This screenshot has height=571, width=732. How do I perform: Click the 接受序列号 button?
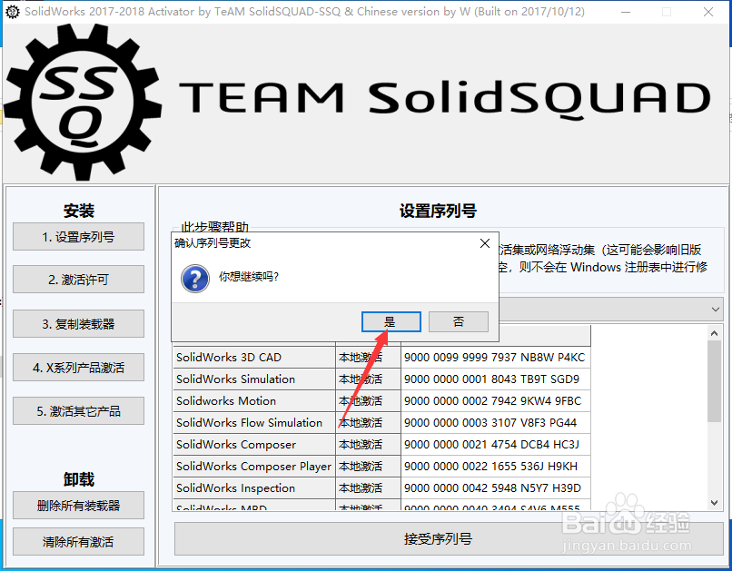[449, 539]
